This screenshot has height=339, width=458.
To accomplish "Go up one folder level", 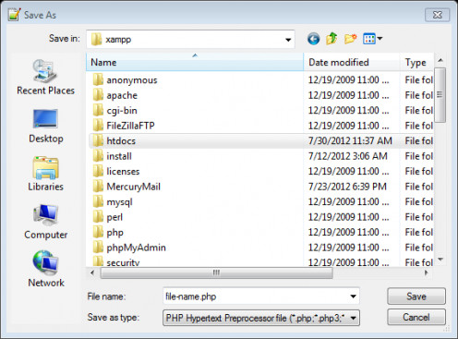I will pos(331,39).
